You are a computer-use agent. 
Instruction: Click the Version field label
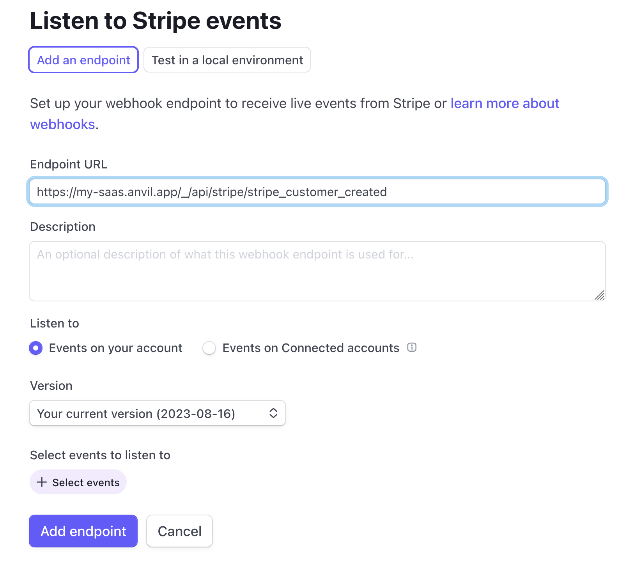click(x=51, y=386)
